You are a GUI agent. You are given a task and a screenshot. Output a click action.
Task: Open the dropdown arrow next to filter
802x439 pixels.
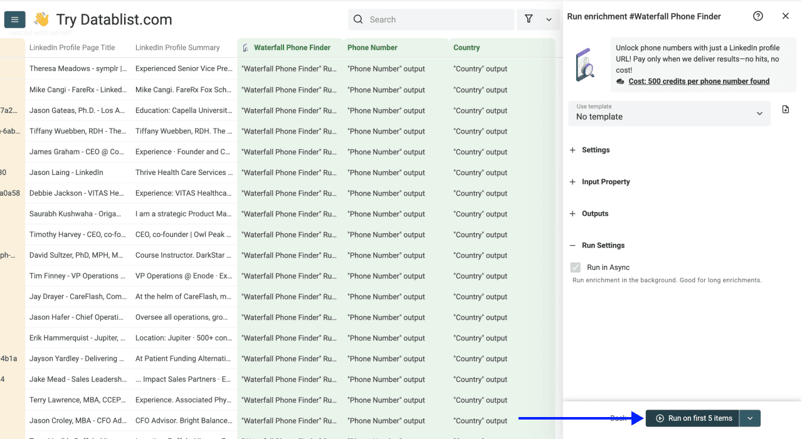[x=549, y=19]
